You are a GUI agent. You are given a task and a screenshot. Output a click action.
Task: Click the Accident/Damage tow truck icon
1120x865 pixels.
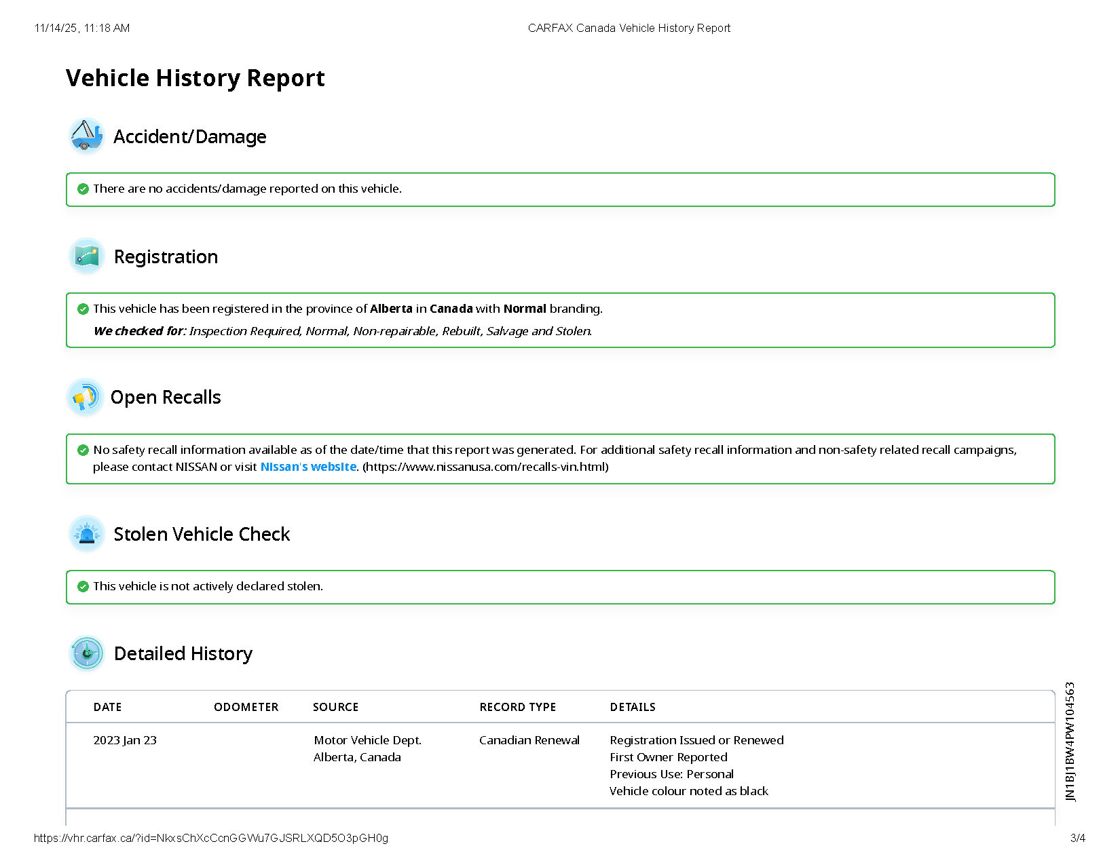tap(86, 136)
